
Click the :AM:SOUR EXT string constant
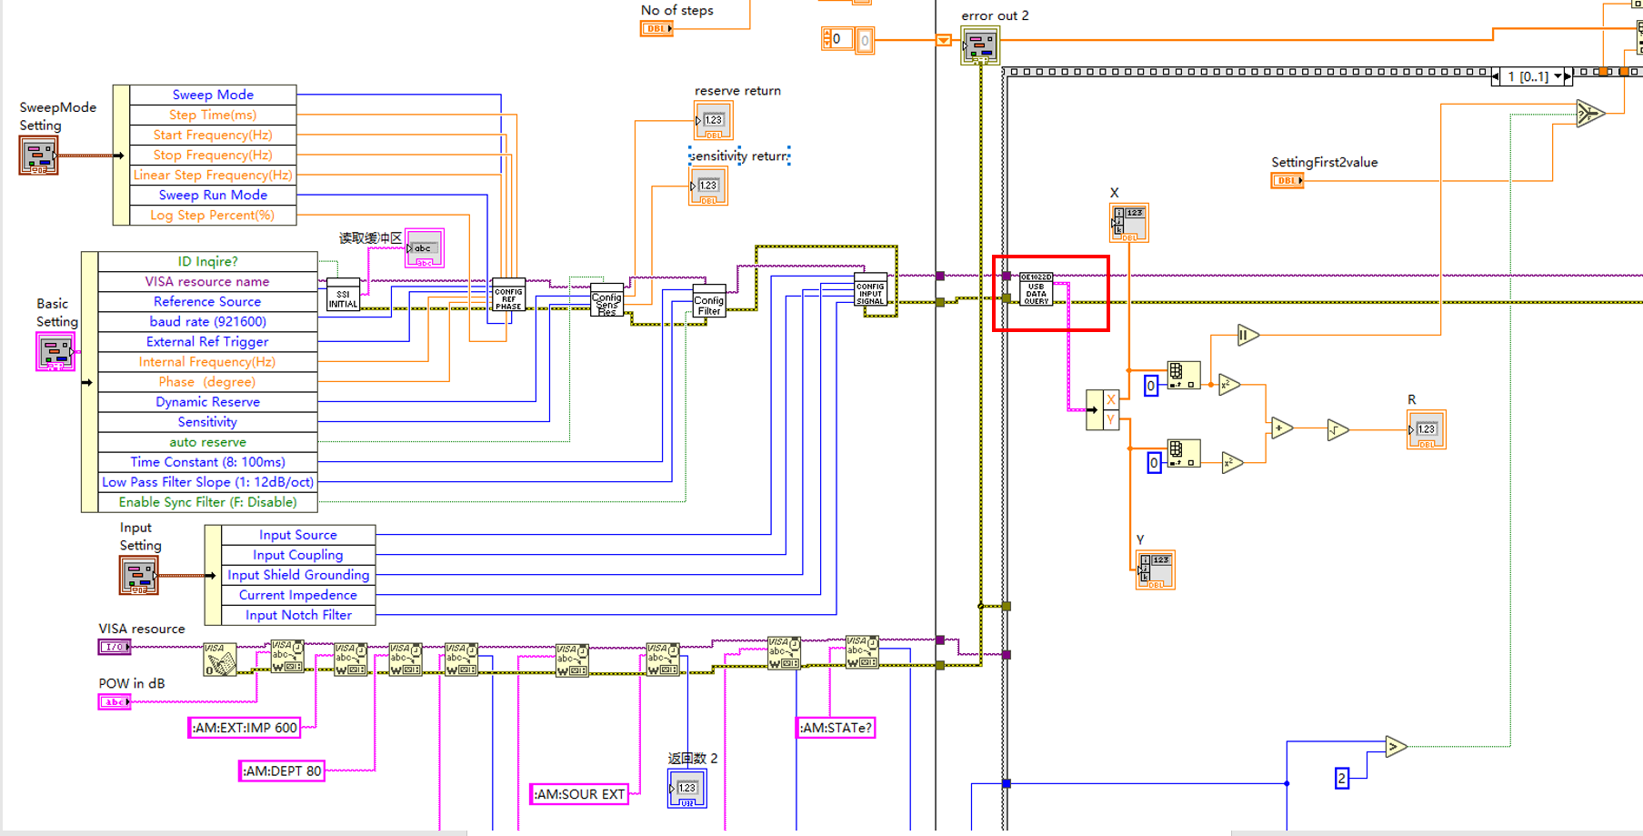click(579, 794)
